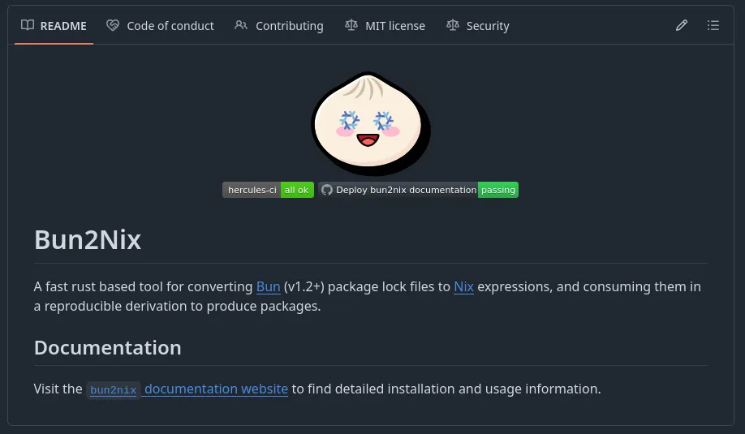Go to the Security tab

pos(488,26)
